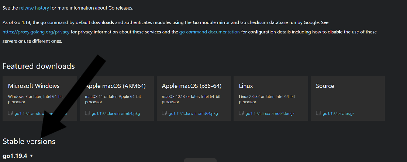Select the Apple macOS (x86-64) card title
The height and width of the screenshot is (162, 407).
tap(192, 86)
